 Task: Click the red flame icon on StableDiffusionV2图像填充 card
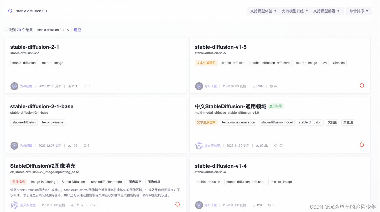click(178, 204)
